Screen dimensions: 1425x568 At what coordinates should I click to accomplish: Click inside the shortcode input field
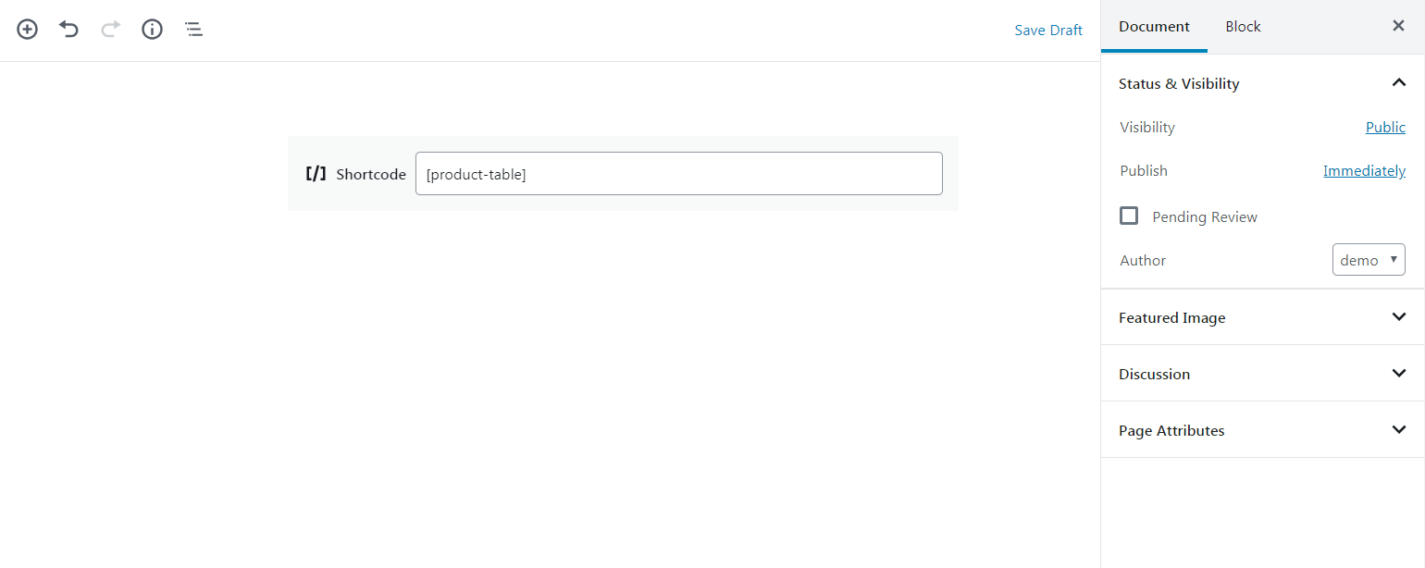678,173
